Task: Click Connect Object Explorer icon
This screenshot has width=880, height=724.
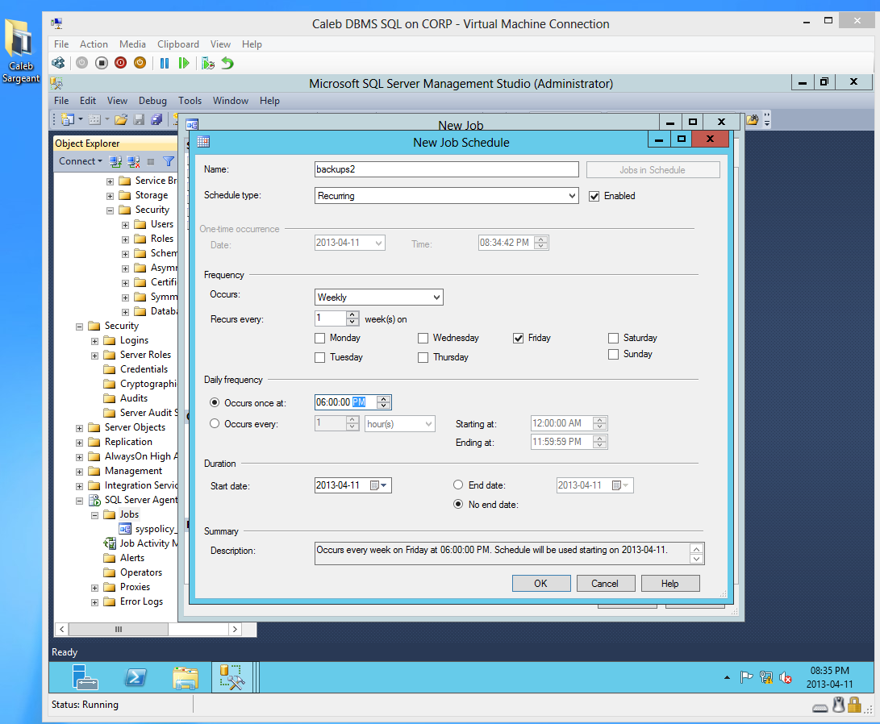Action: click(115, 161)
